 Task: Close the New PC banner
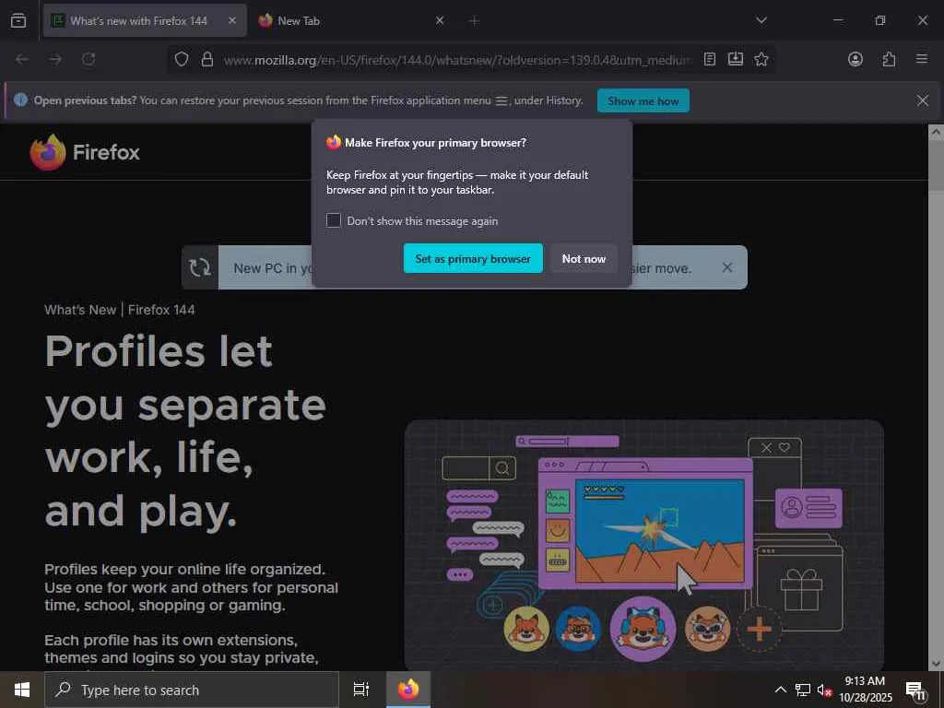tap(727, 267)
